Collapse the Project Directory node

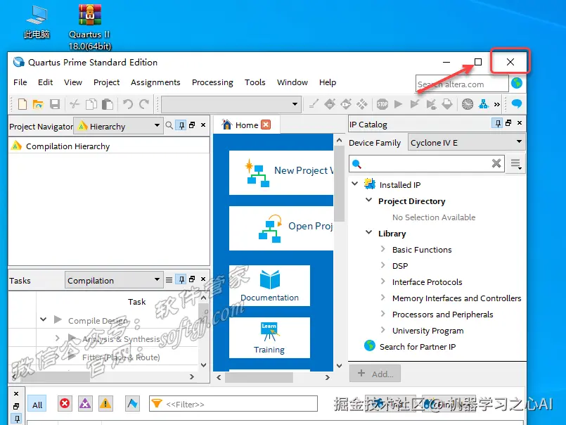[x=368, y=200]
